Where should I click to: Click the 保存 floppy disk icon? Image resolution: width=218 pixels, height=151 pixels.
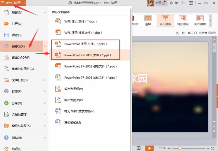6,35
